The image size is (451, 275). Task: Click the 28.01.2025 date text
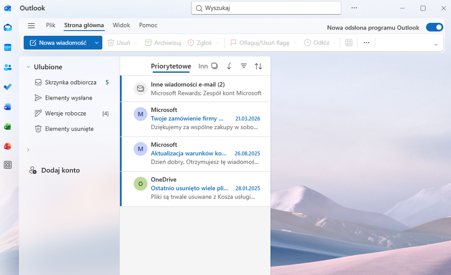point(248,189)
